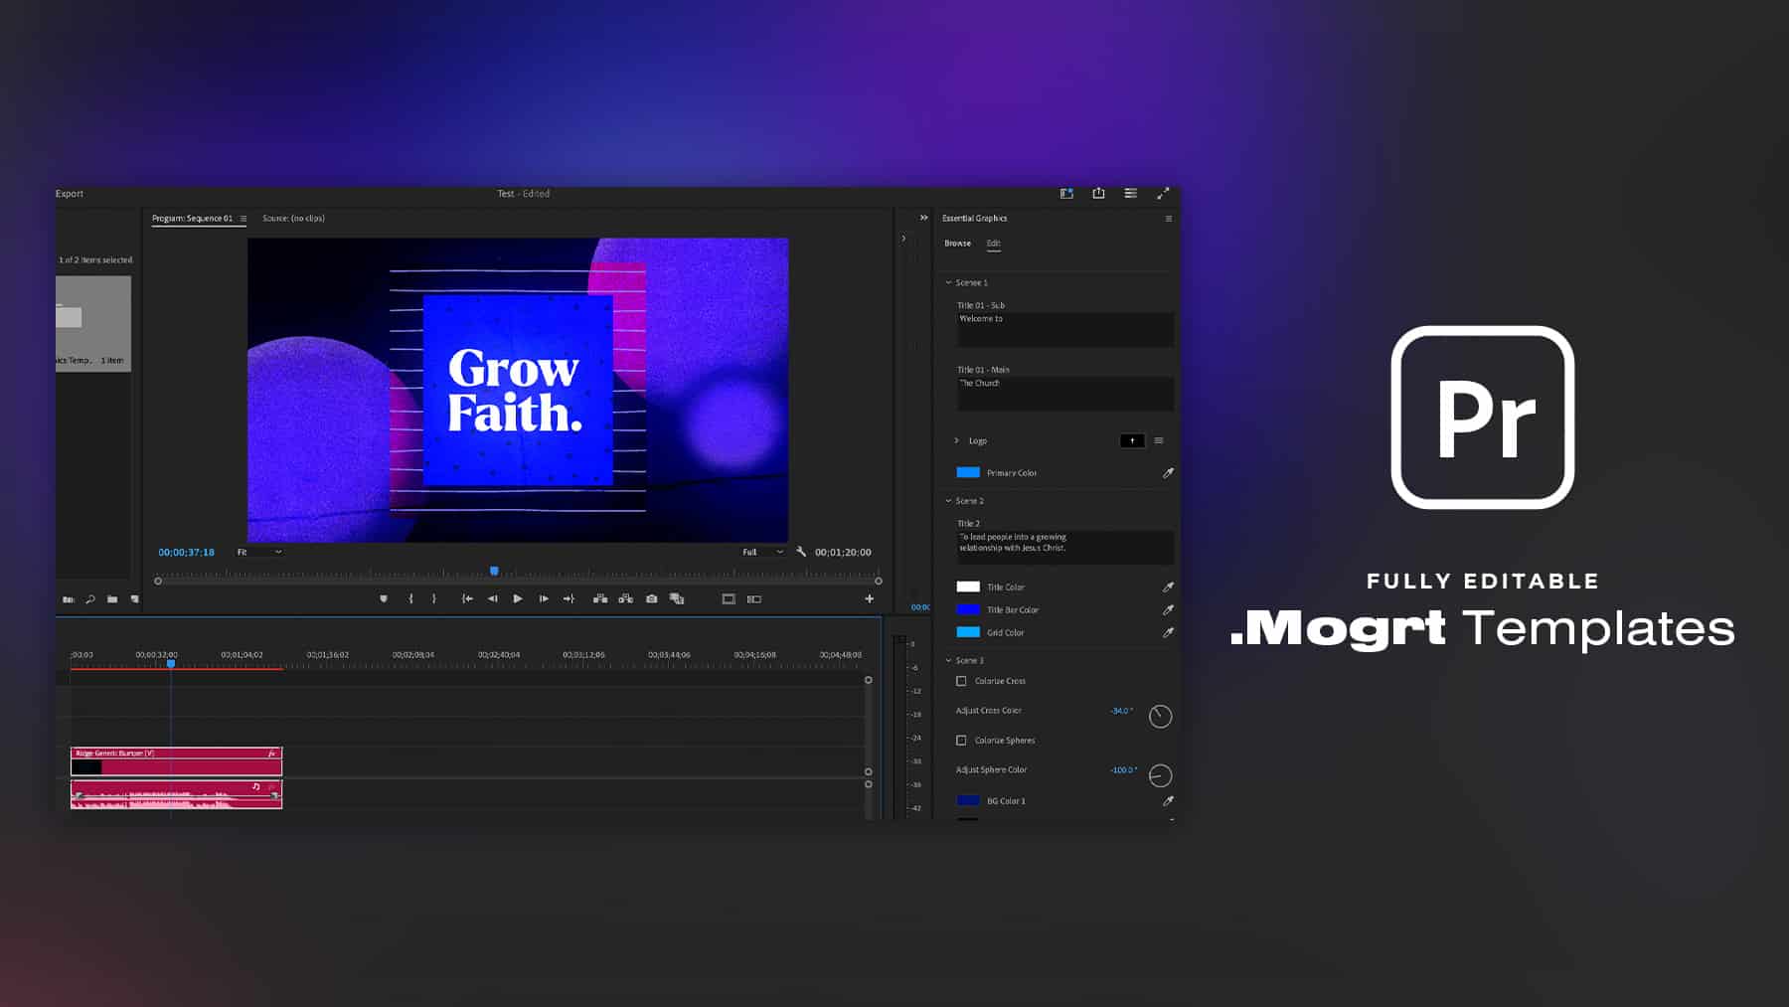Open the Essential Graphics panel menu
1789x1007 pixels.
(x=1169, y=219)
